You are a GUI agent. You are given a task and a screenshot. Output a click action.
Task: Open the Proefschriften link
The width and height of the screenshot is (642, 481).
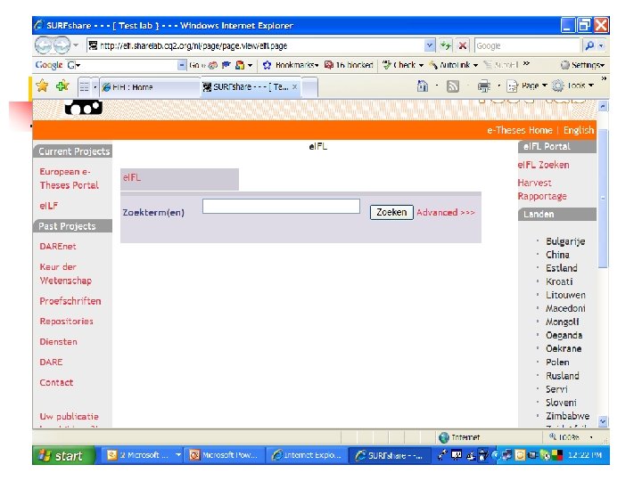(70, 301)
